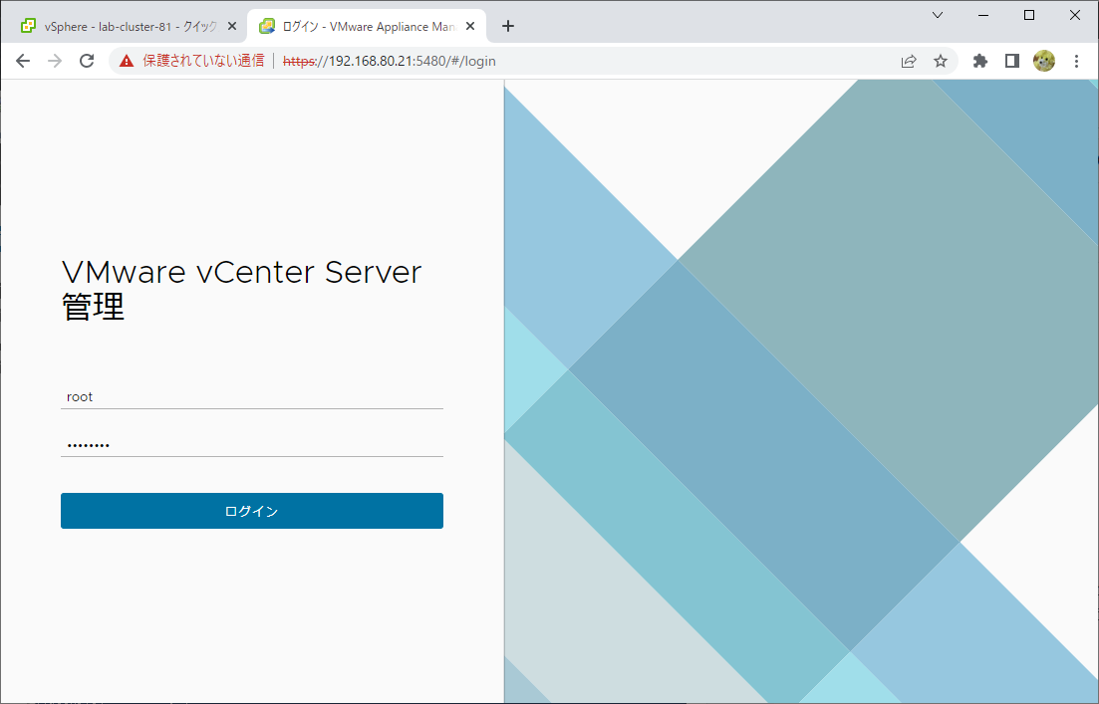Click the vSphere tab favicon
Screen dimensions: 1099x704
point(28,27)
